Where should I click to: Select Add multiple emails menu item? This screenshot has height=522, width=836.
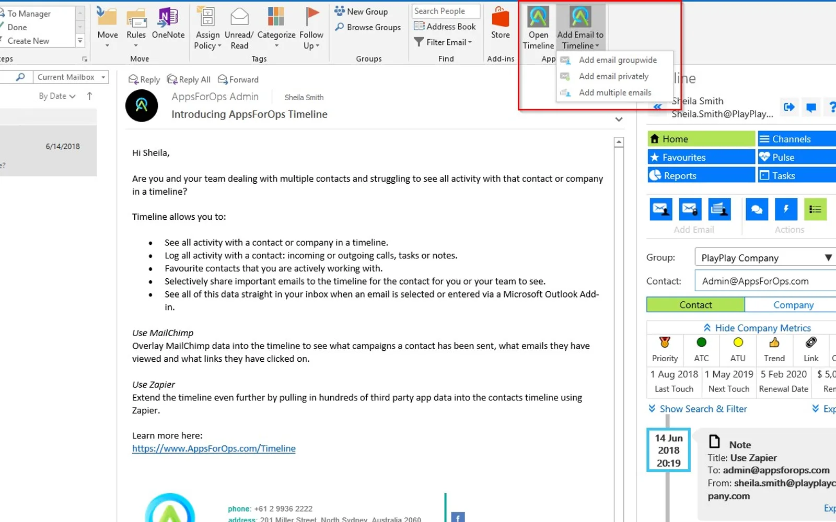(615, 92)
